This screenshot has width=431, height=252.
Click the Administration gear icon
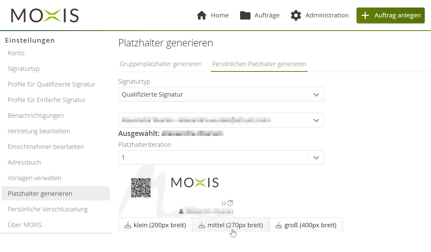pyautogui.click(x=296, y=15)
